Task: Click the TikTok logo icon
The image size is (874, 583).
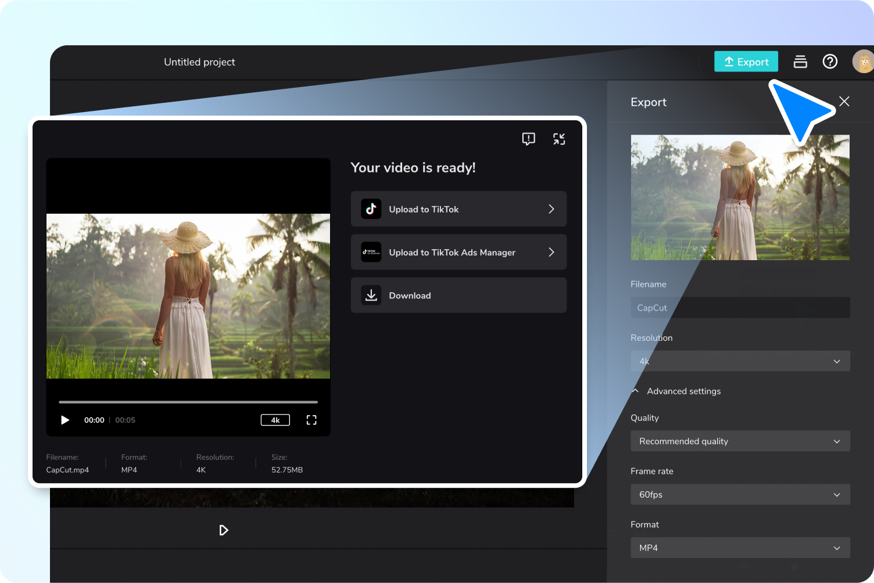Action: click(x=371, y=209)
